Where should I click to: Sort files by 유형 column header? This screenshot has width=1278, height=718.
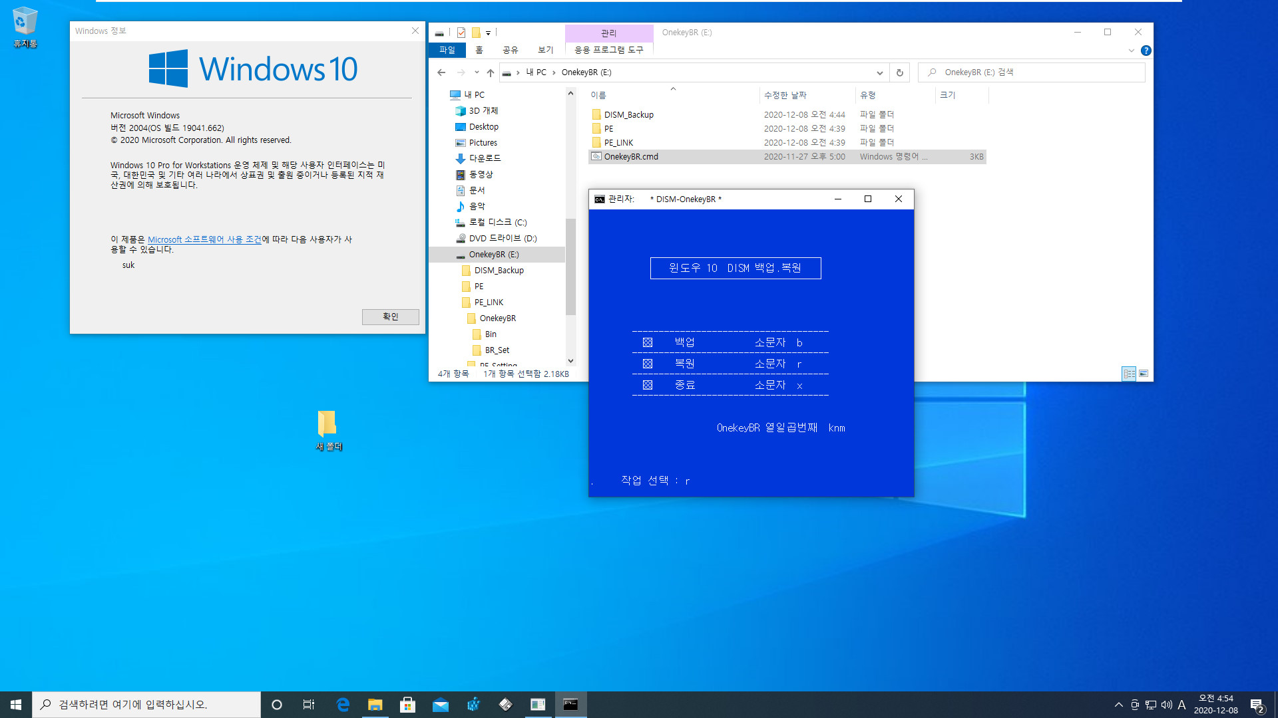895,95
